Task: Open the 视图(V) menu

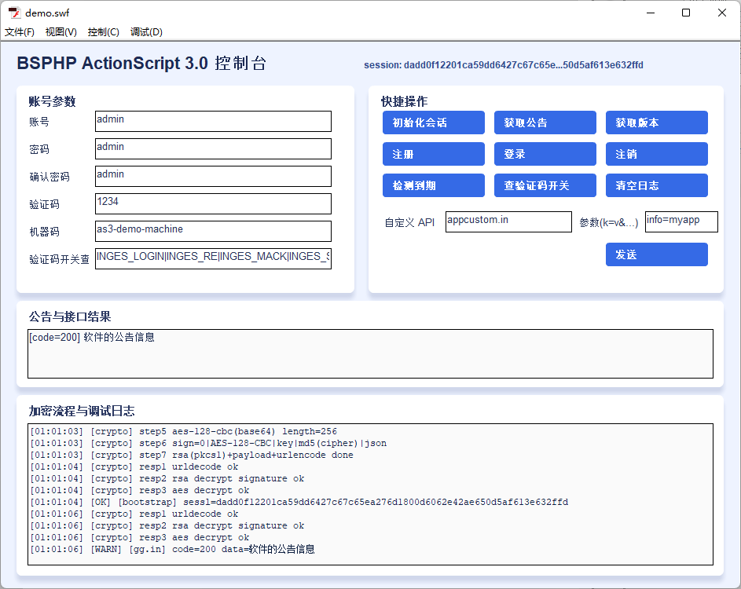Action: (x=61, y=31)
